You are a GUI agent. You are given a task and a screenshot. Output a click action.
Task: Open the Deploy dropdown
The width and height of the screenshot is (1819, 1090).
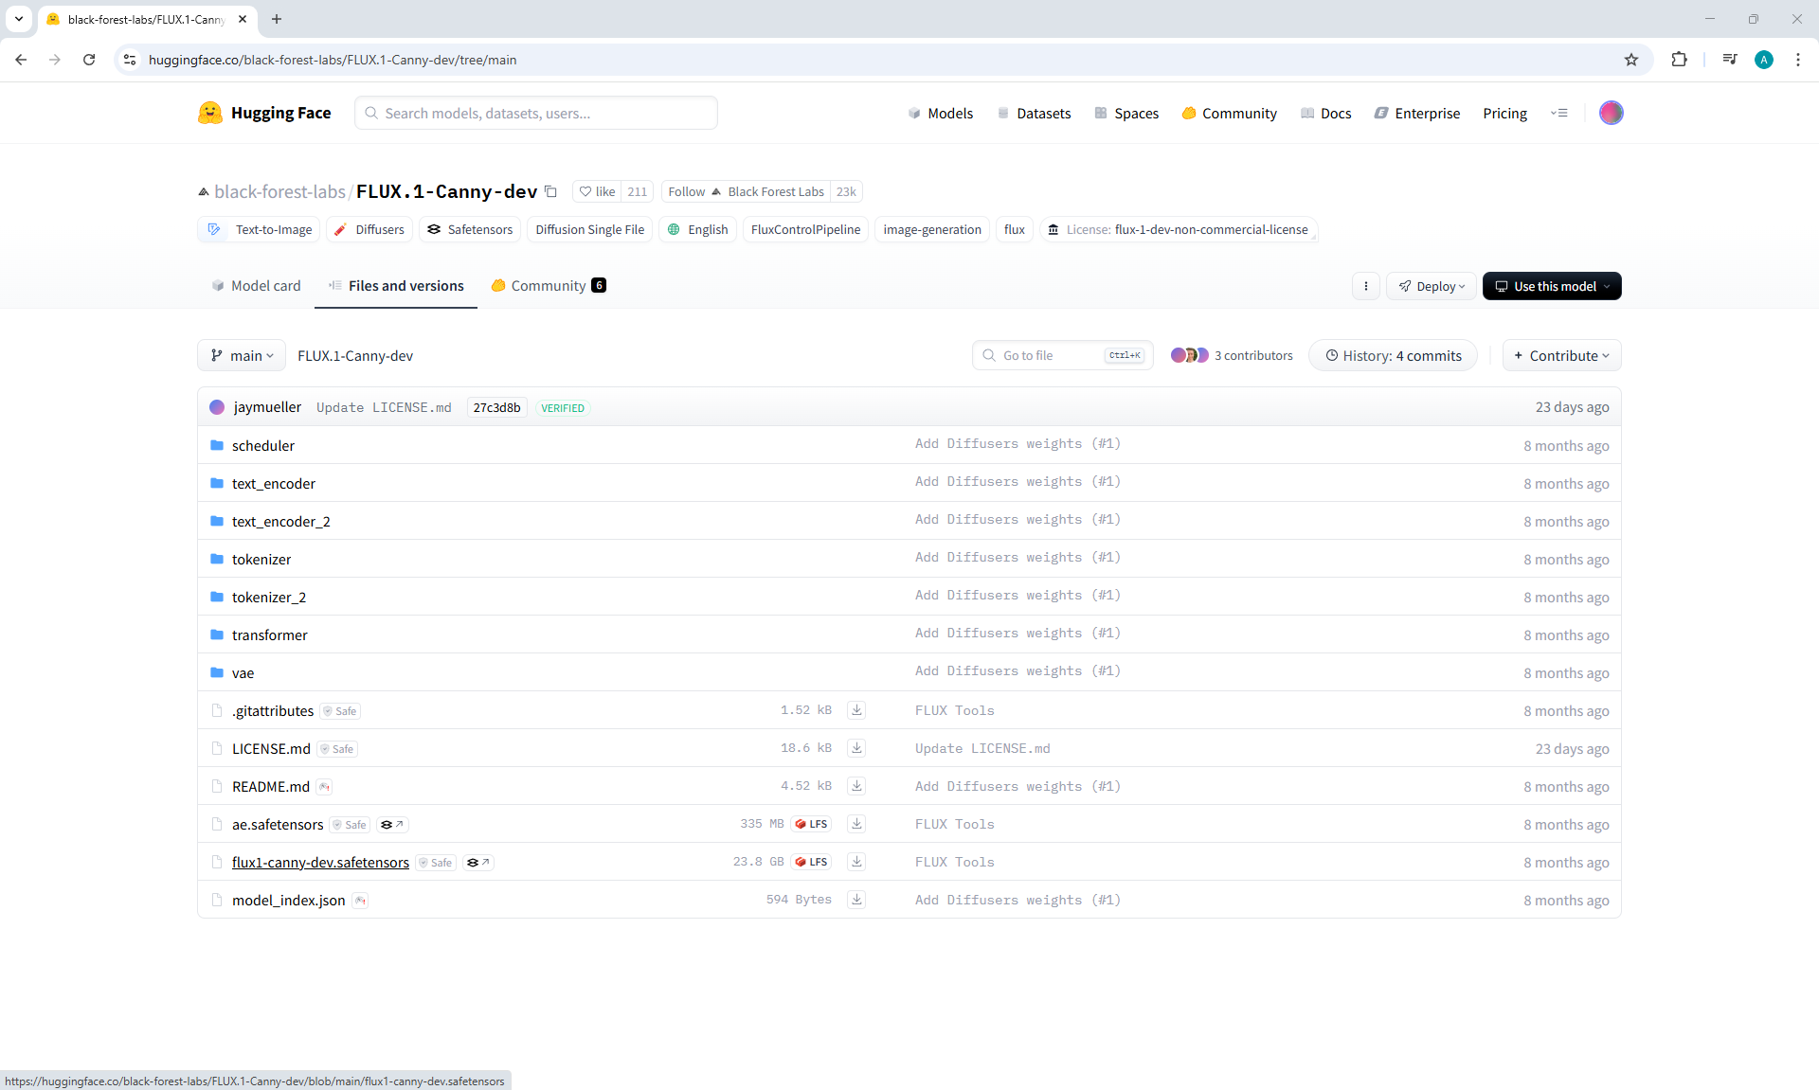pyautogui.click(x=1432, y=286)
